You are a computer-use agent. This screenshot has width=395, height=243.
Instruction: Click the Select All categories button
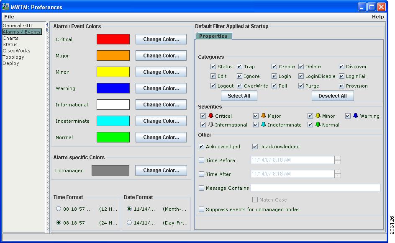pyautogui.click(x=239, y=96)
